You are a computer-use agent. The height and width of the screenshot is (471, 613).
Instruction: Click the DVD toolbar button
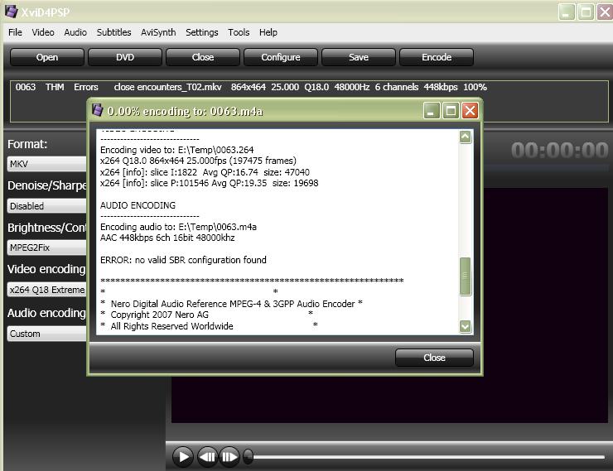pyautogui.click(x=125, y=57)
